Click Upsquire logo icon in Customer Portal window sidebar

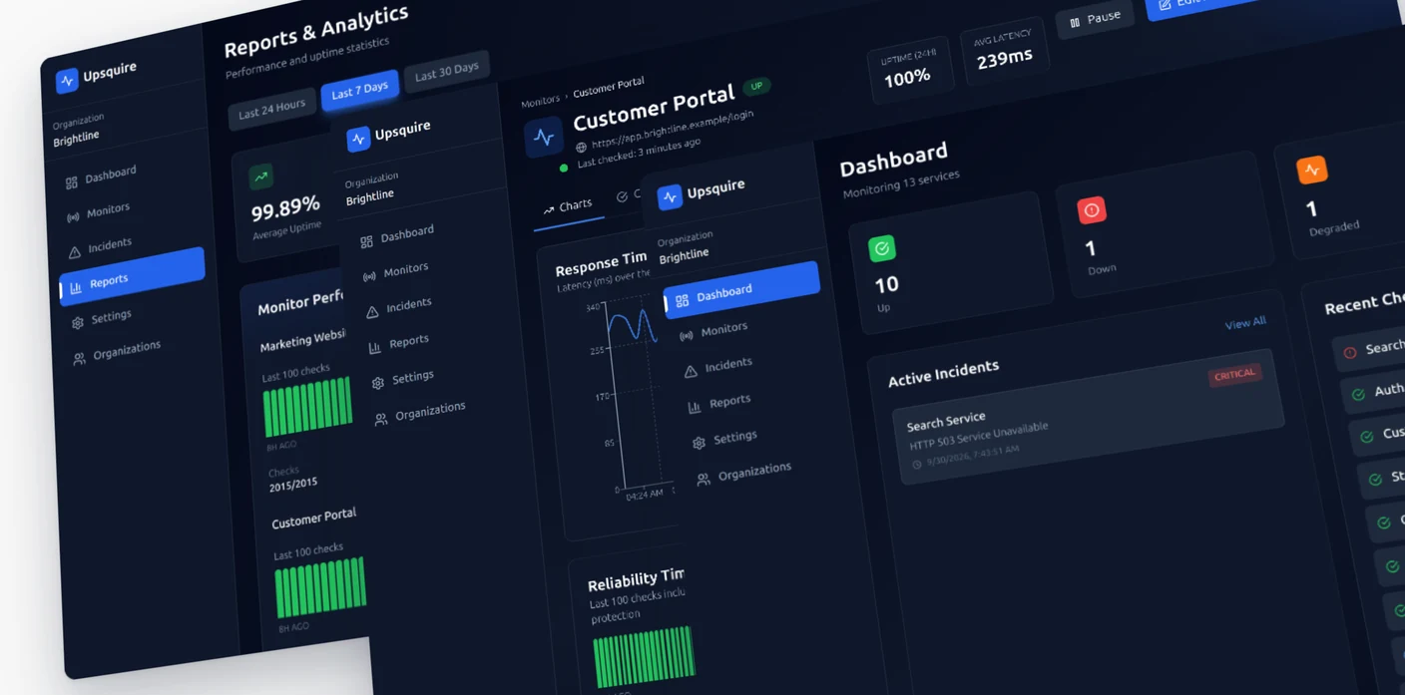[358, 140]
